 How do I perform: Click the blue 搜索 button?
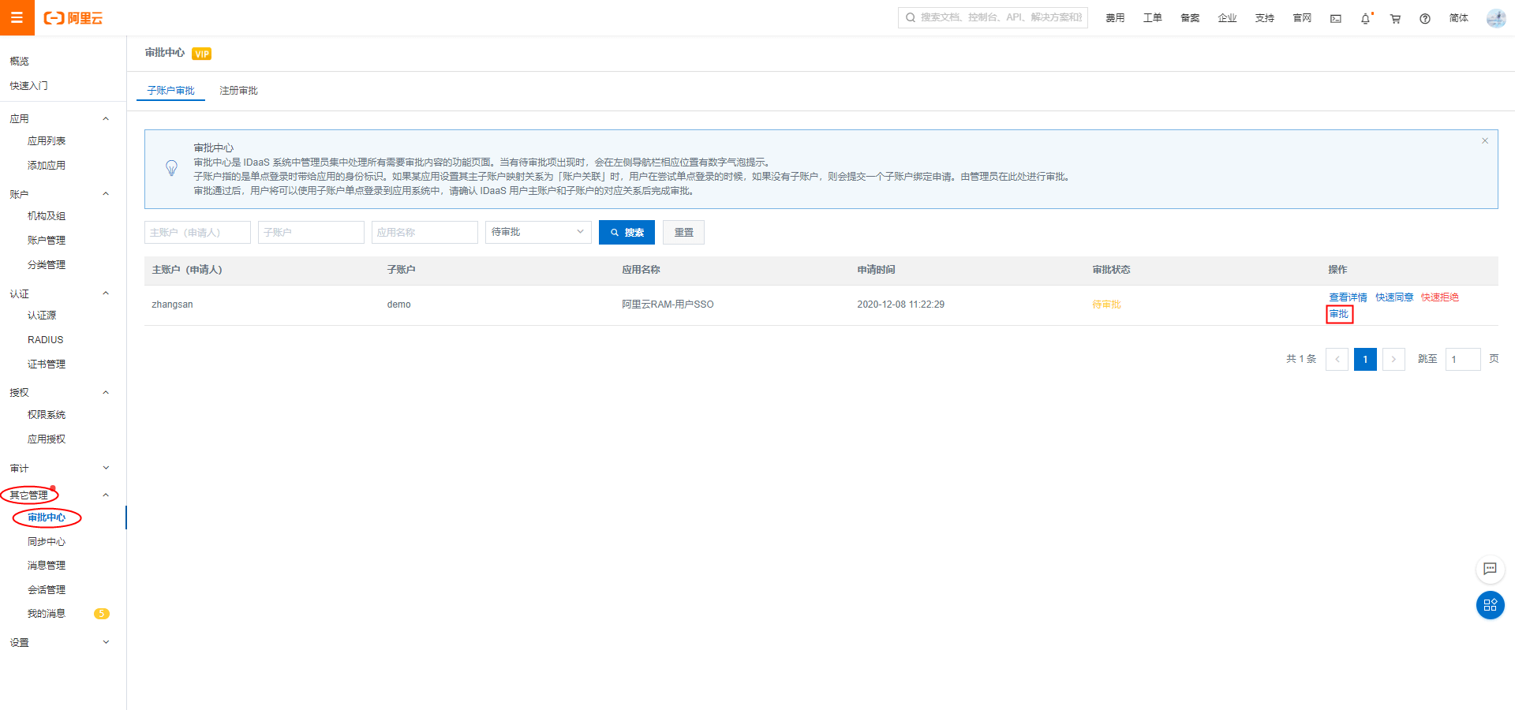tap(627, 232)
